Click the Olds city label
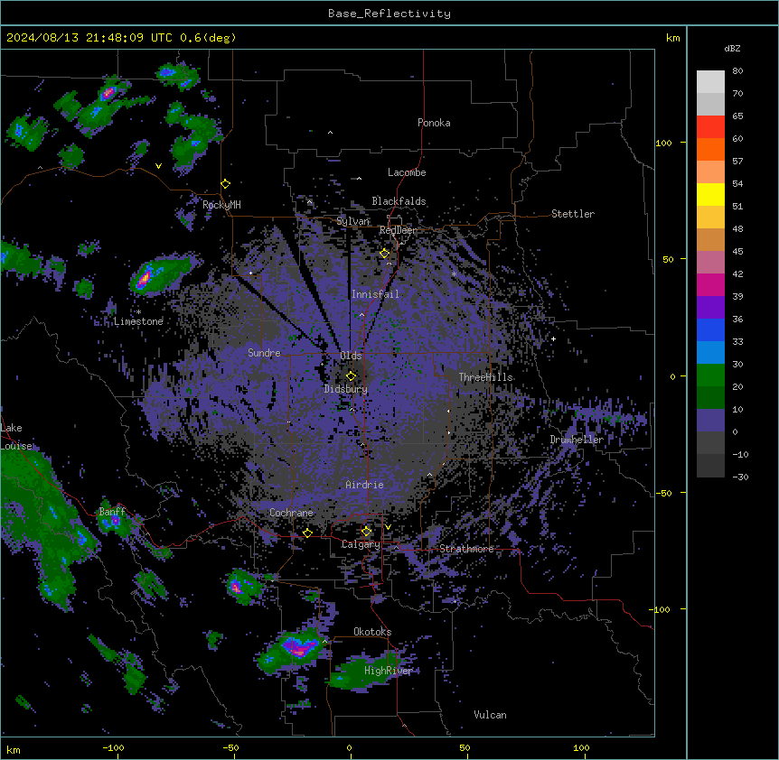779x760 pixels. click(x=351, y=356)
